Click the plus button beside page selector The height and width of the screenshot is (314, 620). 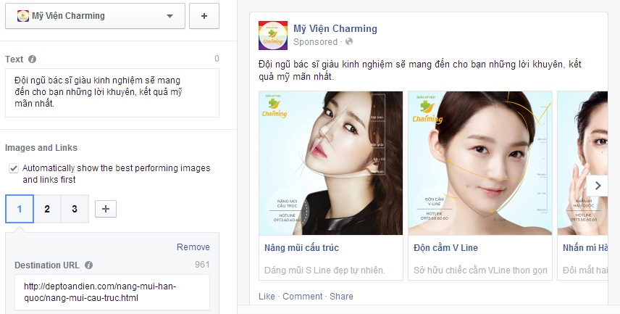point(204,16)
